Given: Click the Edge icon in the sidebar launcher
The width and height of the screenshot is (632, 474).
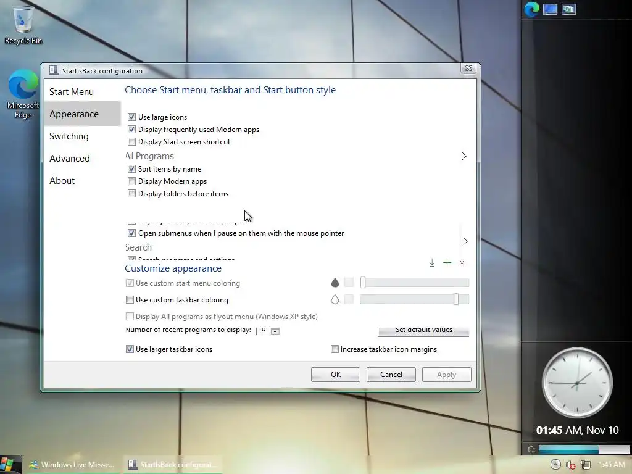Looking at the screenshot, I should 531,9.
